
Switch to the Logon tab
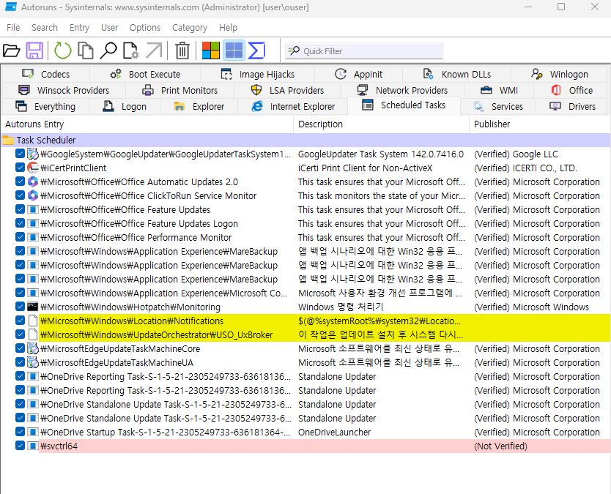click(x=125, y=106)
